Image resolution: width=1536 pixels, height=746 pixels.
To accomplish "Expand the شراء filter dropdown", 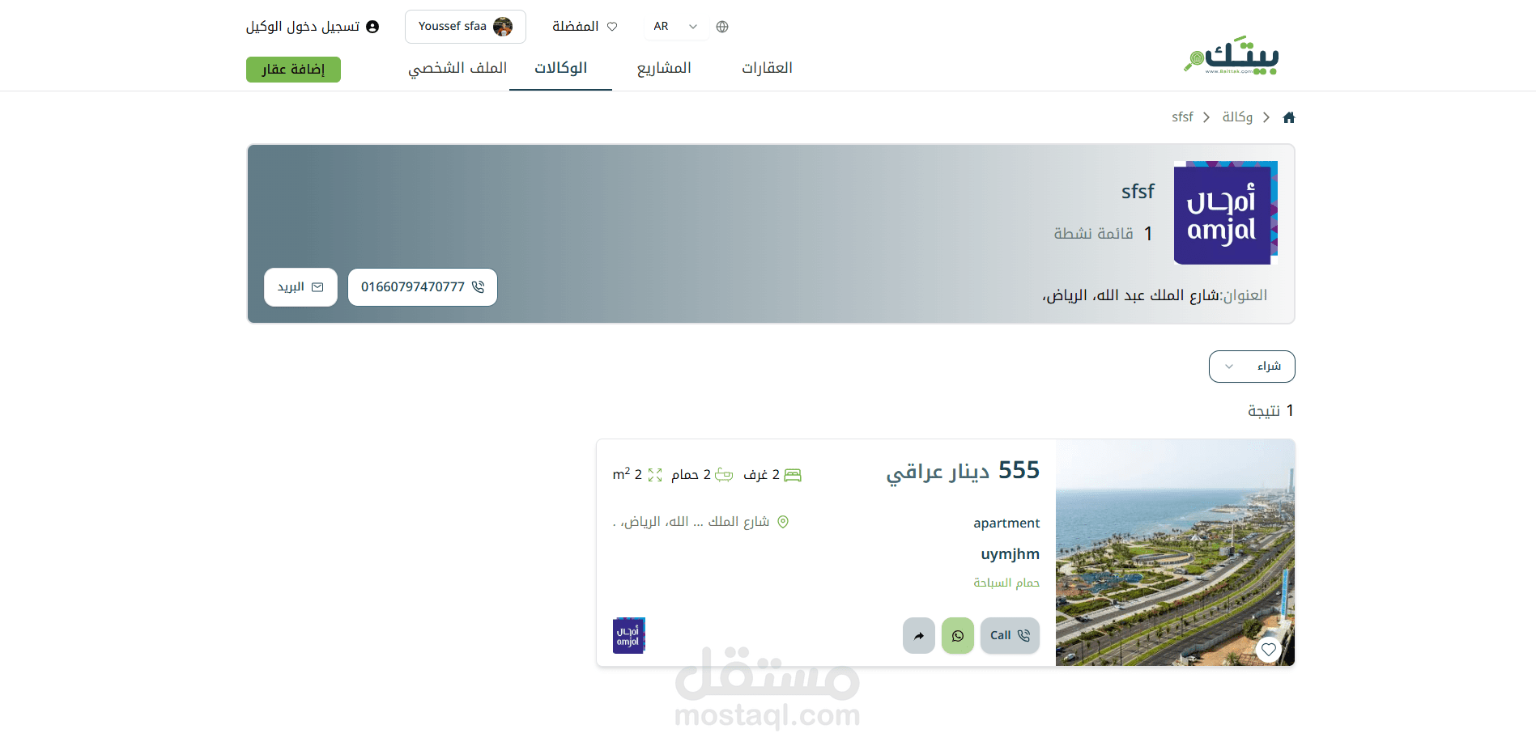I will pyautogui.click(x=1252, y=367).
